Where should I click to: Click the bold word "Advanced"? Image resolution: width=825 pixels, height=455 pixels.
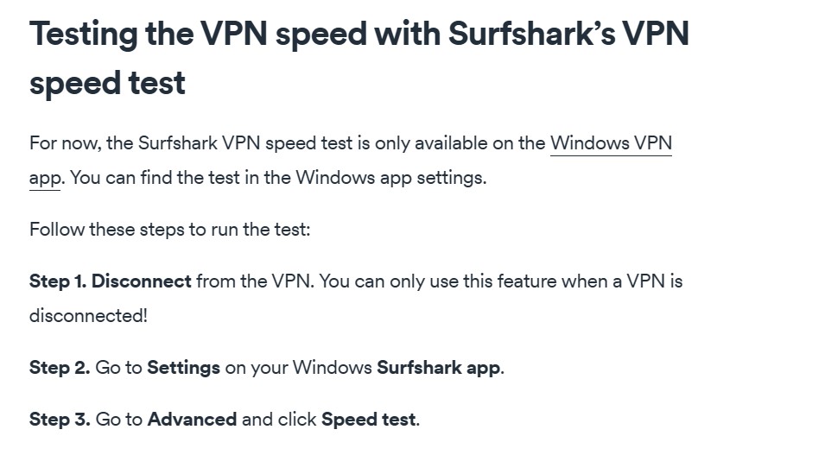click(x=192, y=420)
